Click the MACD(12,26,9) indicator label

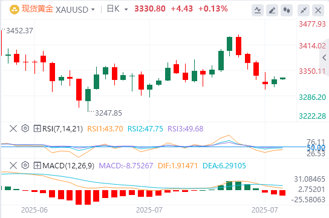point(68,166)
